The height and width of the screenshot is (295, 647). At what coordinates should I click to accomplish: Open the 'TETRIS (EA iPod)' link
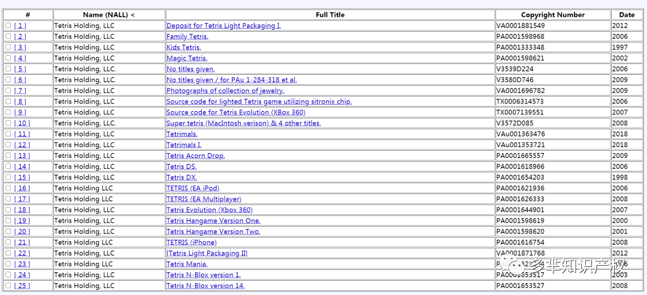193,188
